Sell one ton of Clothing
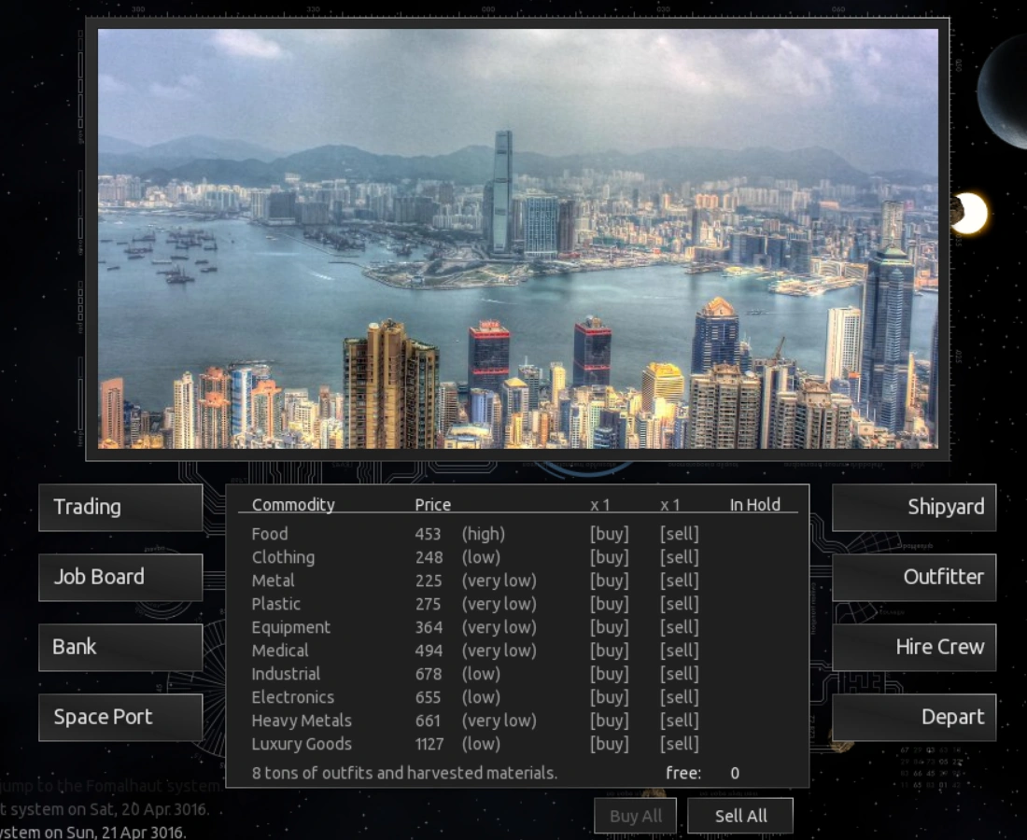1027x840 pixels. click(679, 558)
